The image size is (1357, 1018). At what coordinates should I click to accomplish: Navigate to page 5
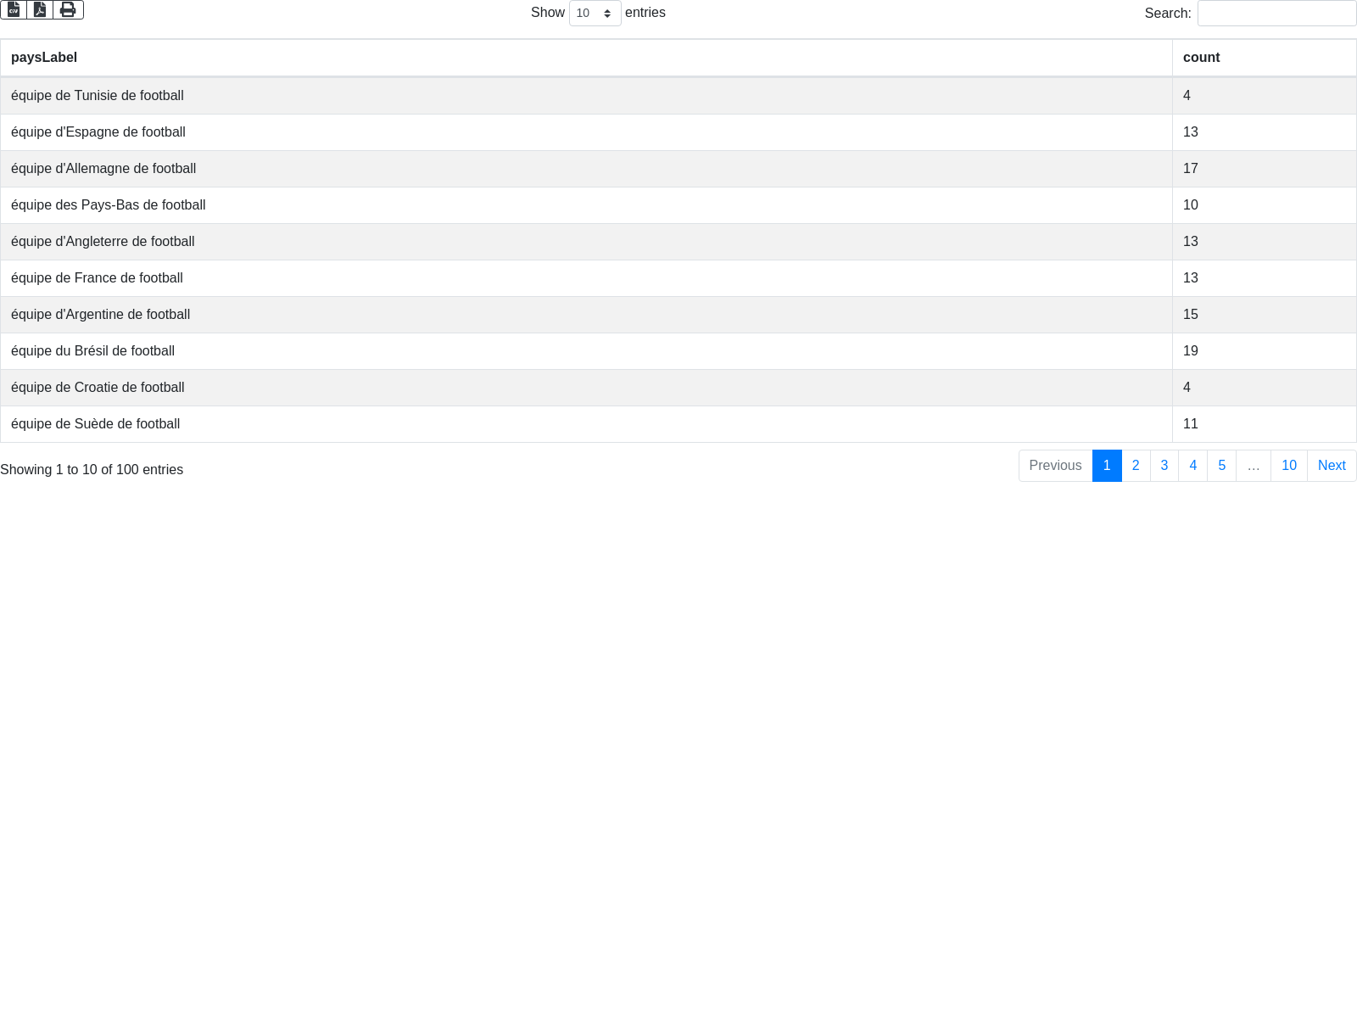pos(1221,466)
